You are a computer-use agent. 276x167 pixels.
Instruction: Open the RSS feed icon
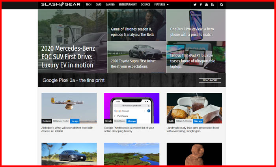tap(213, 5)
